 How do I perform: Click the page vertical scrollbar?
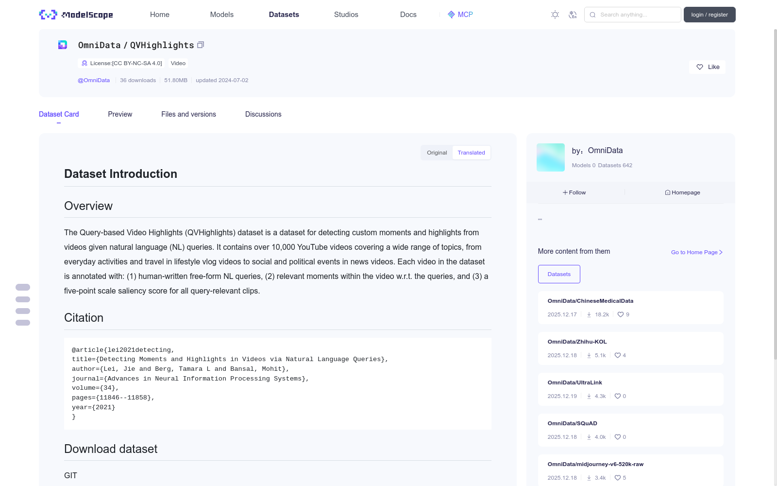[775, 194]
